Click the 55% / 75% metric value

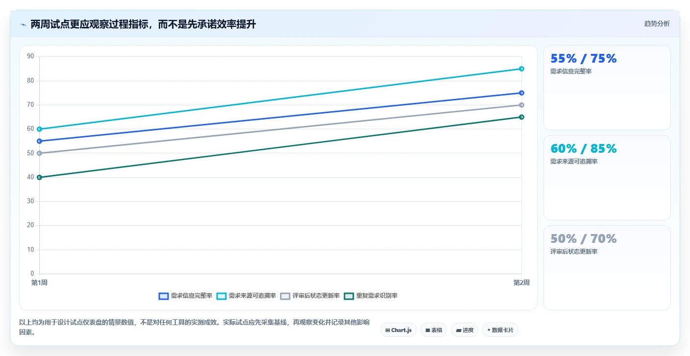(x=583, y=59)
